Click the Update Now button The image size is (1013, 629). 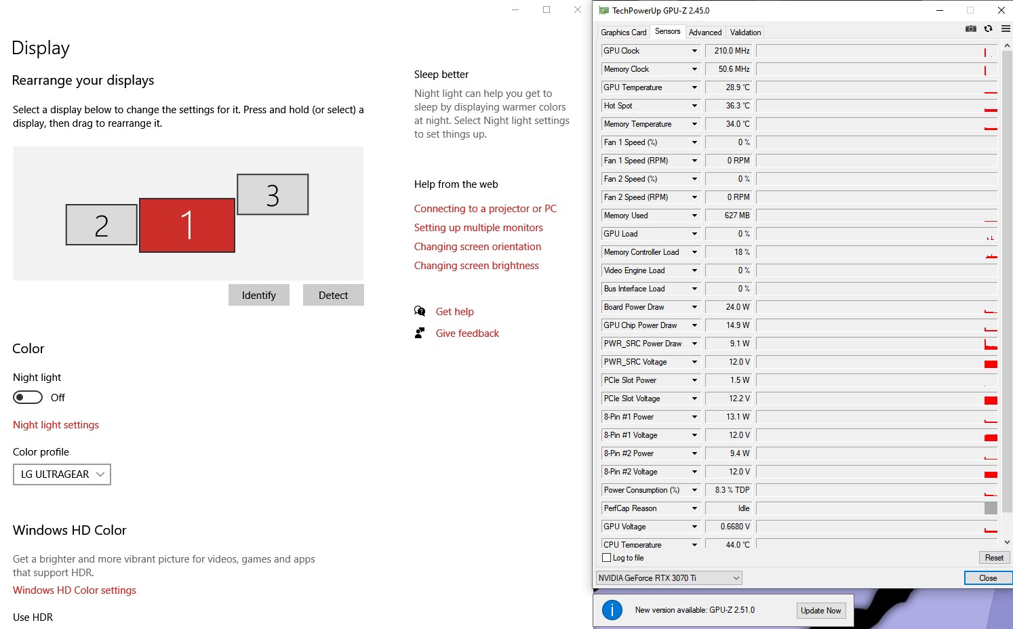tap(820, 610)
